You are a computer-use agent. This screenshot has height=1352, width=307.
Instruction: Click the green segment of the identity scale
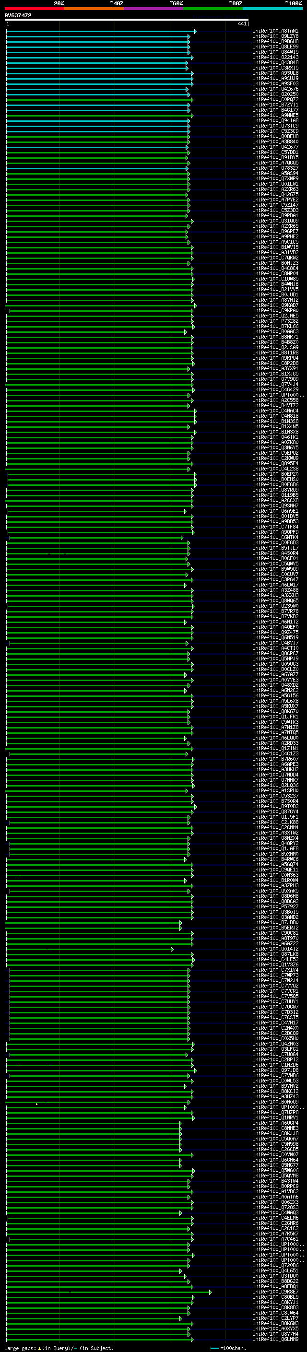(x=213, y=9)
